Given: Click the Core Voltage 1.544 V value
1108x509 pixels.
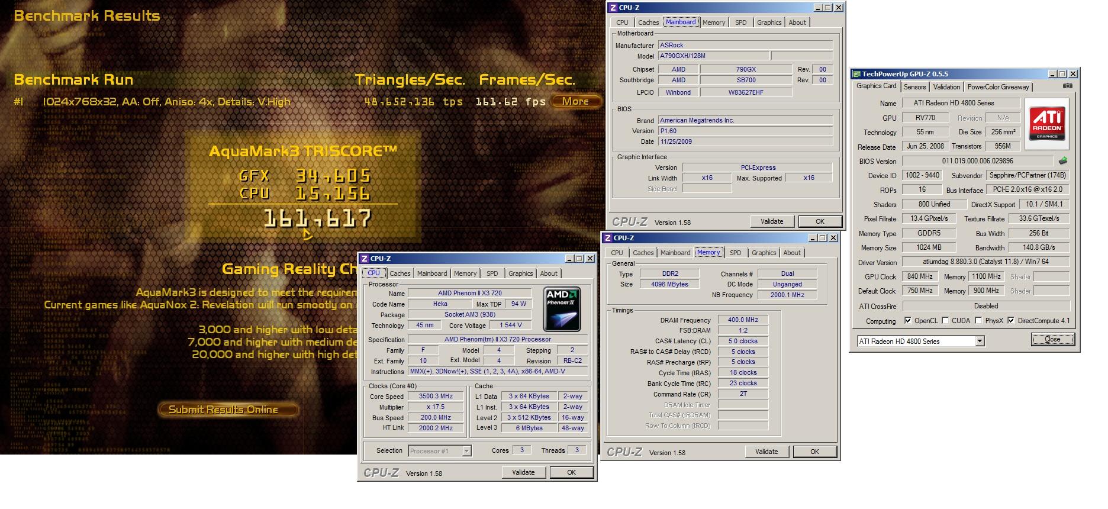Looking at the screenshot, I should [511, 326].
